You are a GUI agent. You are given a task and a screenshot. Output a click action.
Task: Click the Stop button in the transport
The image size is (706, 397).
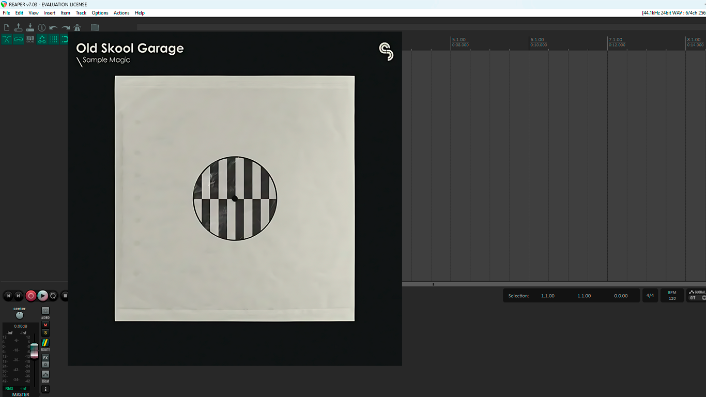[x=65, y=296]
